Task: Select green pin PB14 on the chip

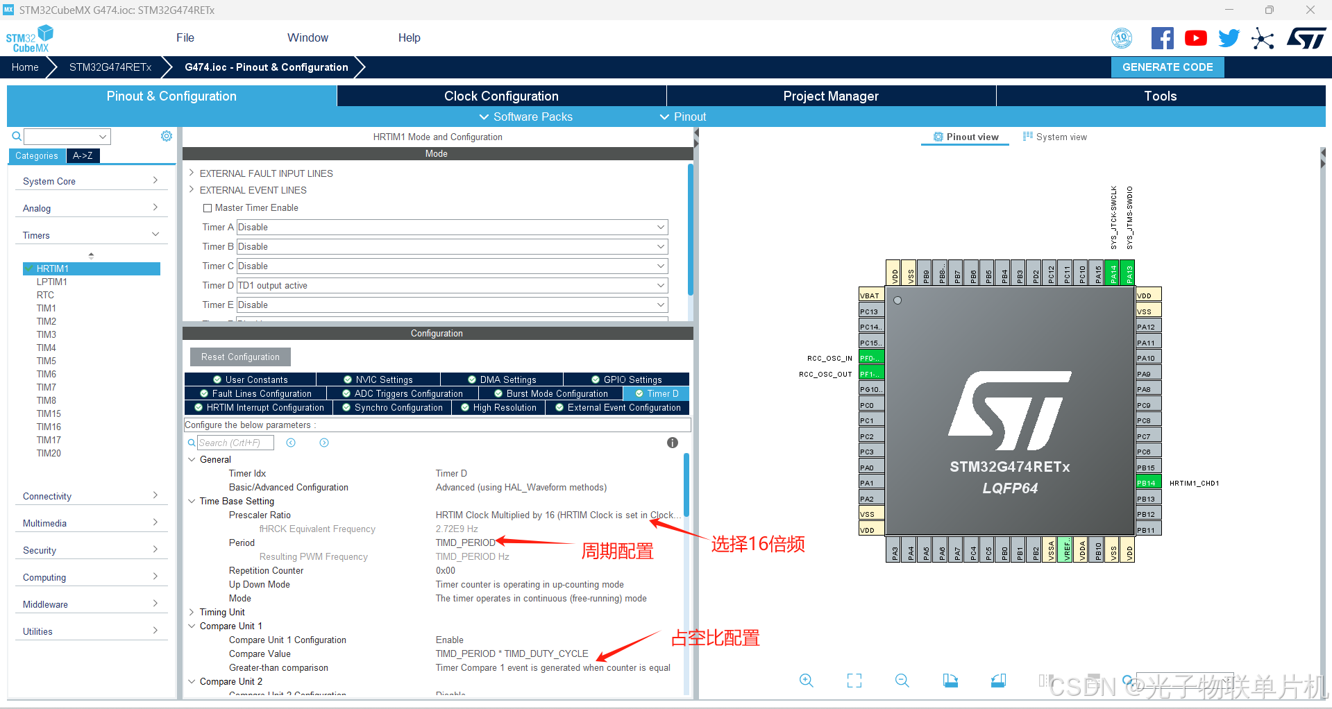Action: pos(1149,483)
